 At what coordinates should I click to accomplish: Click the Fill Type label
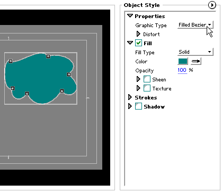[x=145, y=53]
